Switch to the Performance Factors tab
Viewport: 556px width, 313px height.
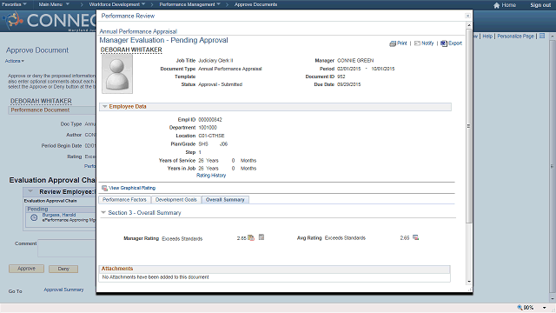(x=124, y=200)
